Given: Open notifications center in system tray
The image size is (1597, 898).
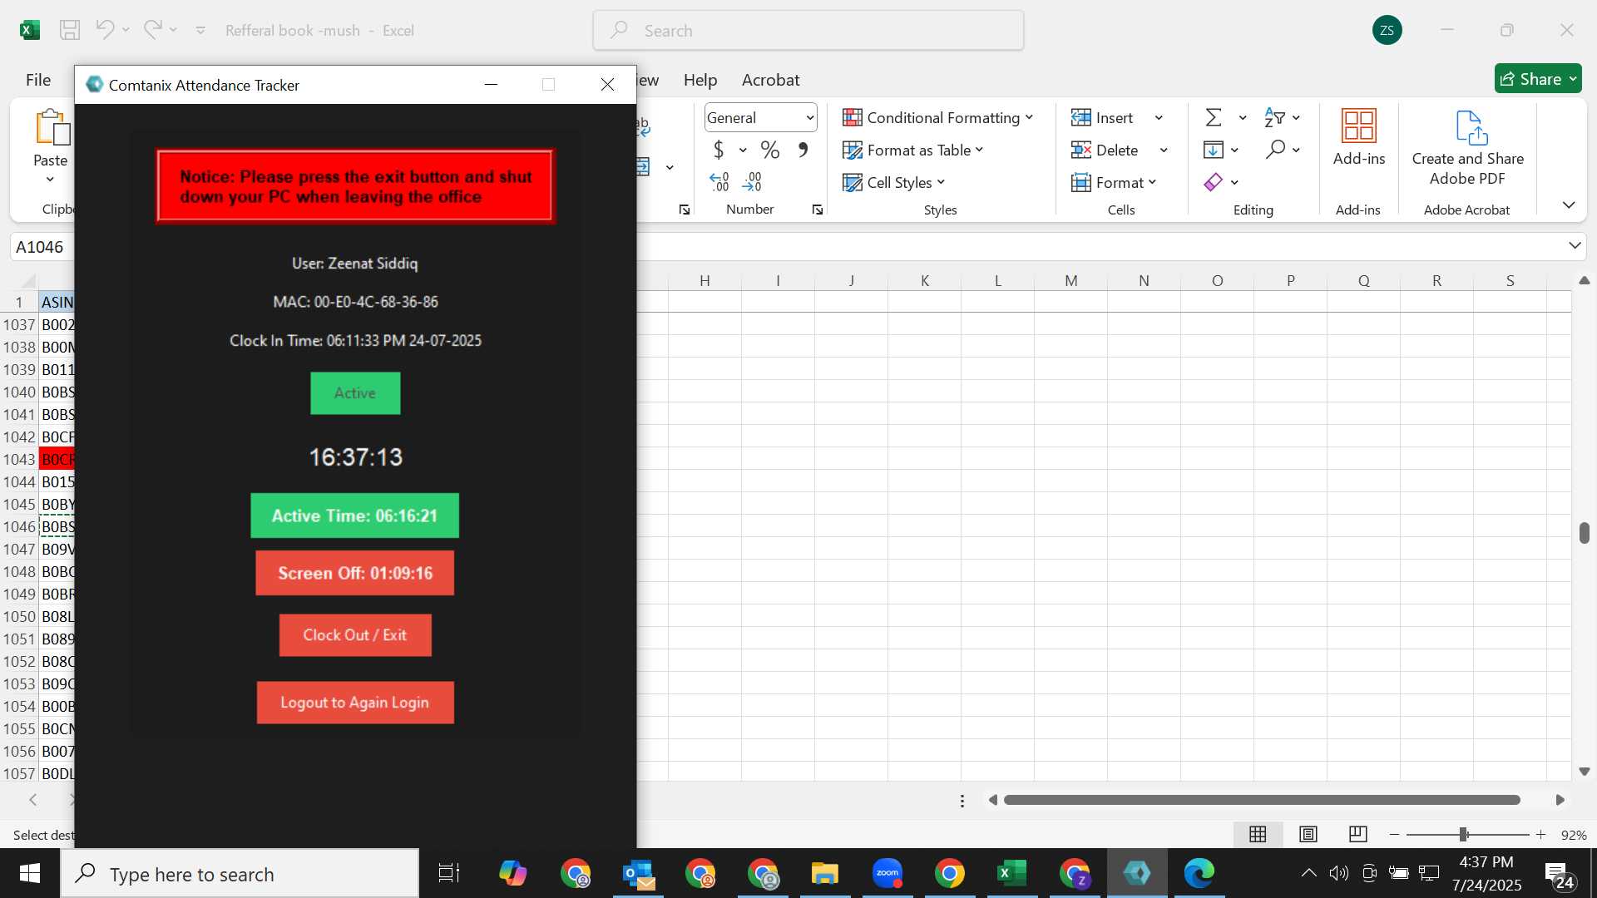Looking at the screenshot, I should [x=1558, y=874].
